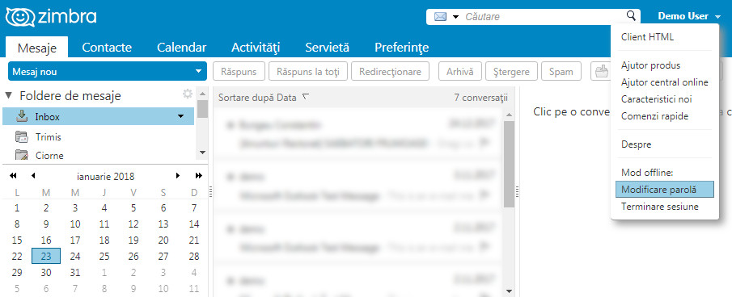
Task: Click the Inbox tray icon
Action: (22, 116)
